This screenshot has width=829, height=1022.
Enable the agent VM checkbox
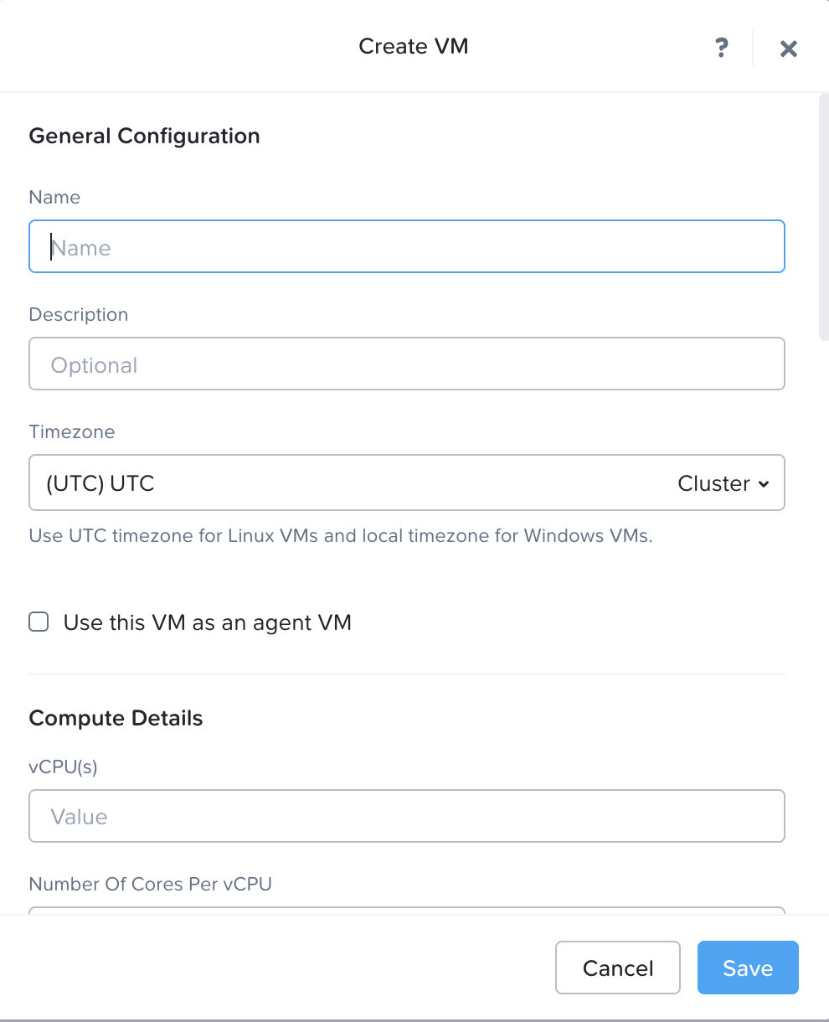39,622
